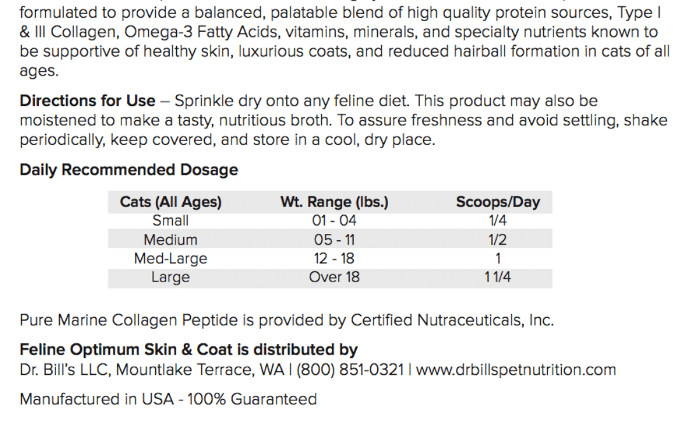Click the (800) 851-0321 phone number
This screenshot has width=687, height=429.
click(350, 370)
